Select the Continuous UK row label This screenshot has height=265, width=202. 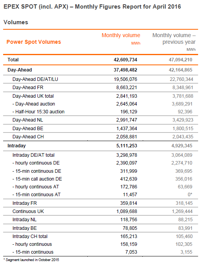pyautogui.click(x=28, y=211)
